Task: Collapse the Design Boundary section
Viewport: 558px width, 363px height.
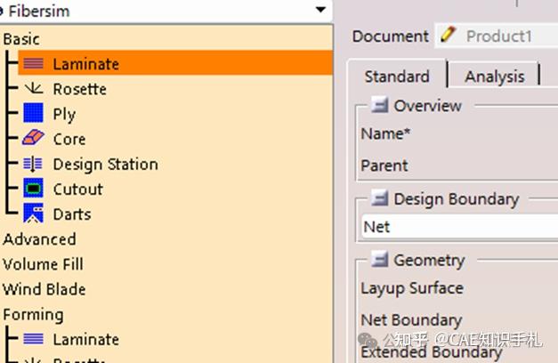Action: (380, 199)
